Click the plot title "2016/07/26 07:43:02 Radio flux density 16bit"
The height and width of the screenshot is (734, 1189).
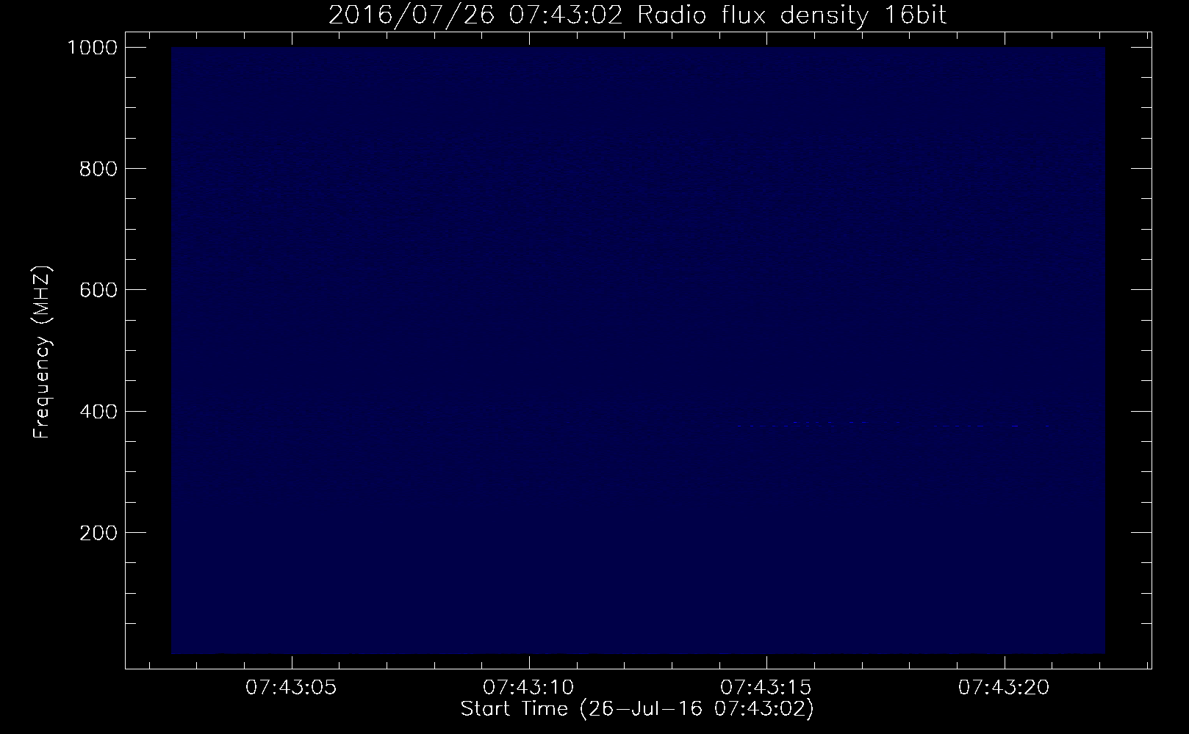tap(637, 15)
